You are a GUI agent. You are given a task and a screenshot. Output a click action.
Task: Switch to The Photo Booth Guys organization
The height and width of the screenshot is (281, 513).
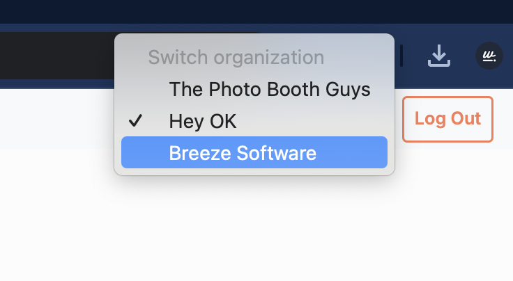[x=269, y=90]
